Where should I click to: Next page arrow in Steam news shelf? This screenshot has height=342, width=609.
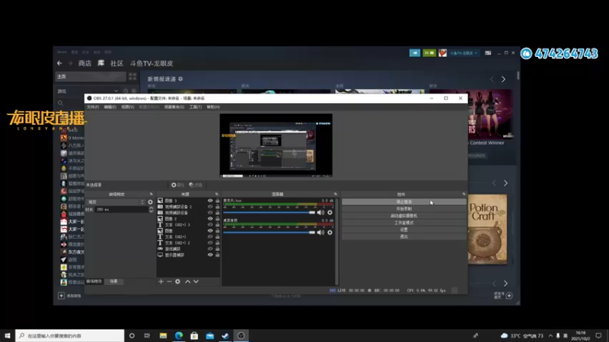click(503, 79)
